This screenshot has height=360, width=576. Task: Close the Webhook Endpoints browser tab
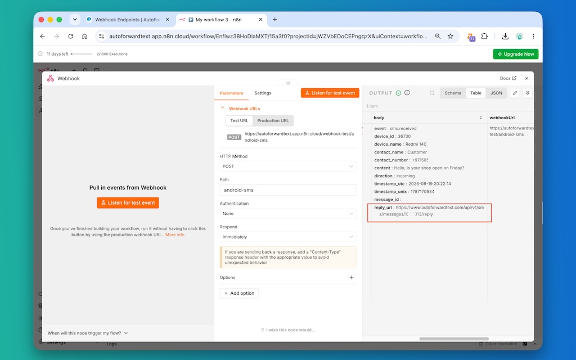coord(168,20)
